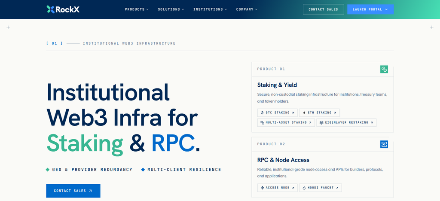
Task: Click the Access Node link
Action: tap(277, 188)
